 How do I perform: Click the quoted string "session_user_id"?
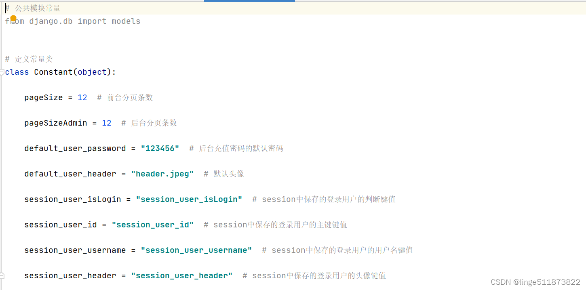coord(153,225)
